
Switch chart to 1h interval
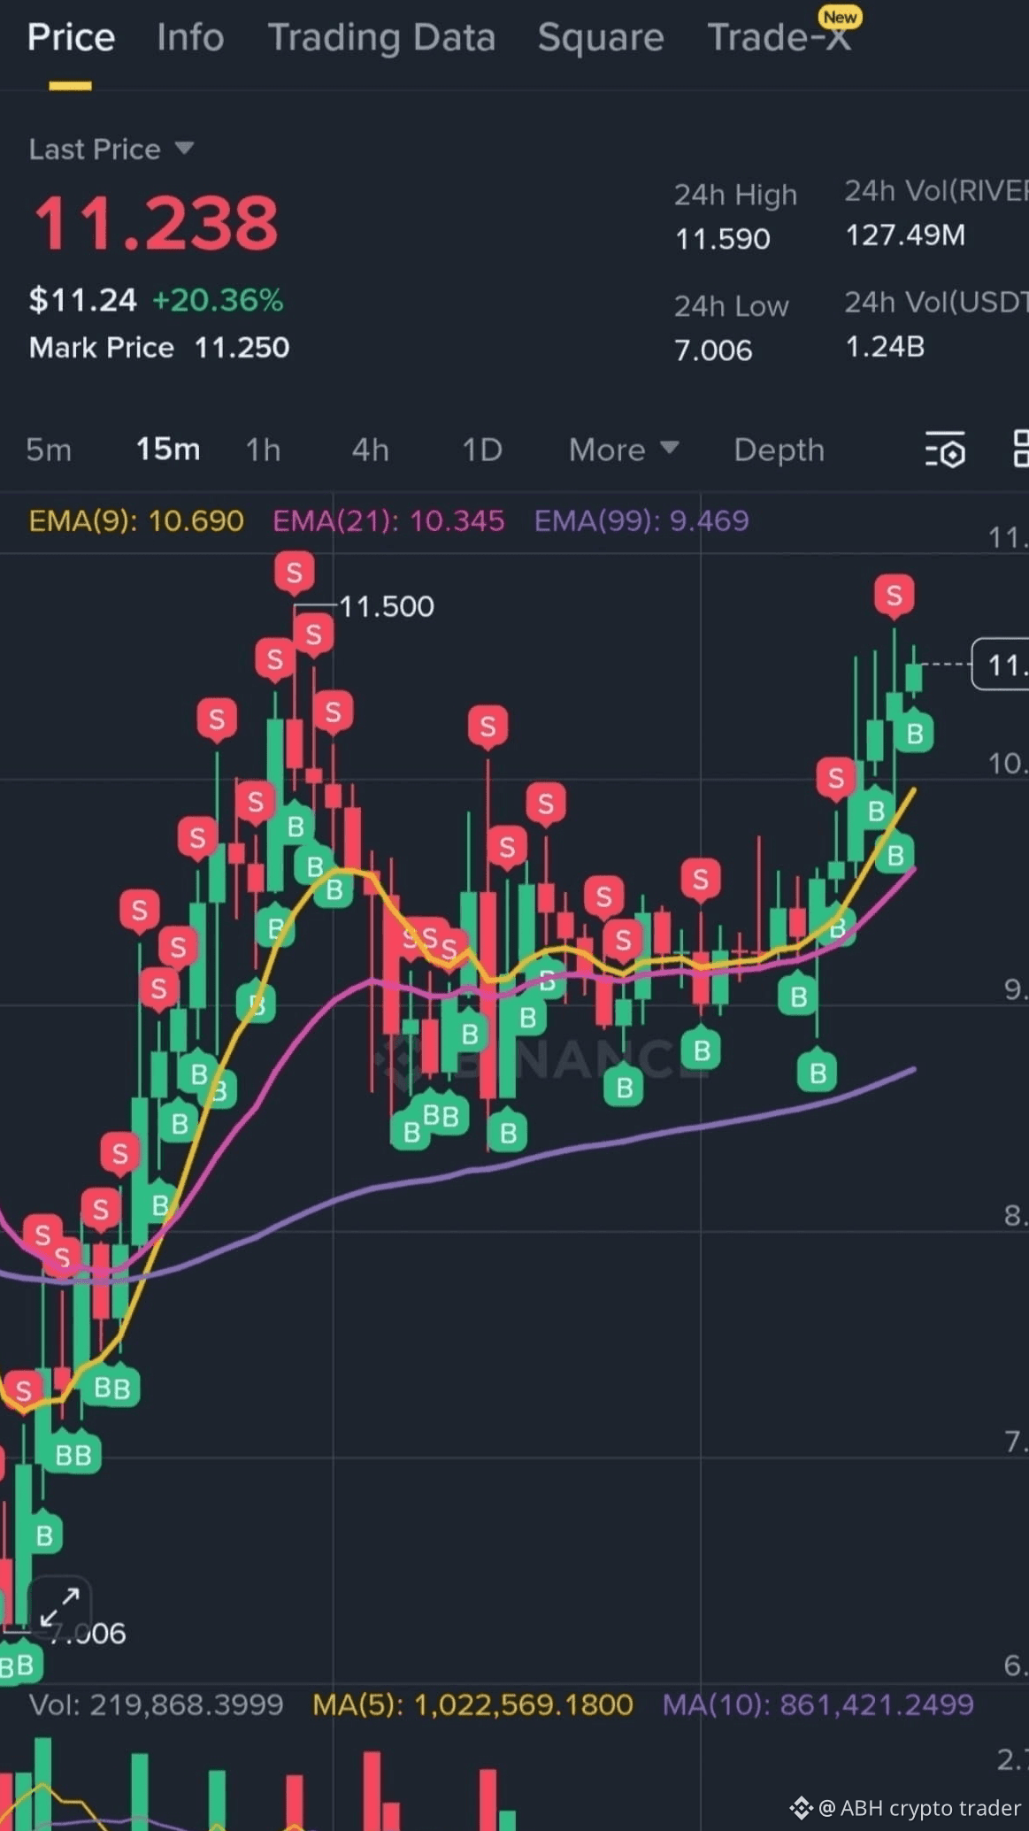click(x=263, y=450)
